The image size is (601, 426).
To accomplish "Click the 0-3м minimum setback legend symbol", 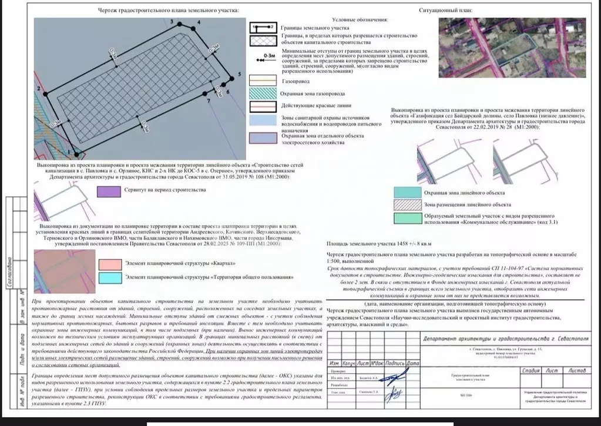I will (266, 58).
